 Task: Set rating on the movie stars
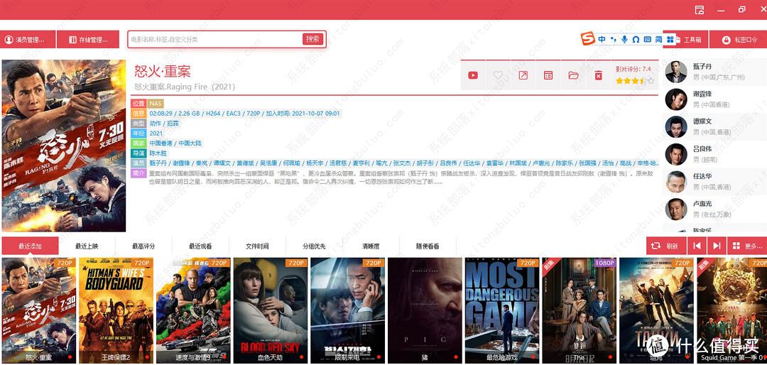(x=634, y=81)
